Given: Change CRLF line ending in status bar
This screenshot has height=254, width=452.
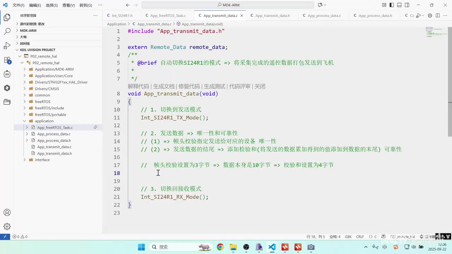Looking at the screenshot, I should 360,237.
